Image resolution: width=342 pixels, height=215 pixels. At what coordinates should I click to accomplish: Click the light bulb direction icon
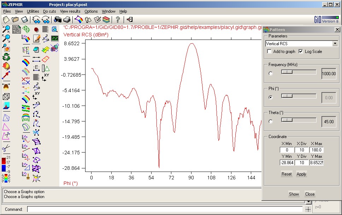pyautogui.click(x=6, y=86)
